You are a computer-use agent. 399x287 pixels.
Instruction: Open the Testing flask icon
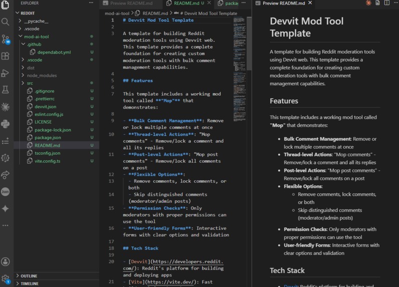[x=6, y=90]
